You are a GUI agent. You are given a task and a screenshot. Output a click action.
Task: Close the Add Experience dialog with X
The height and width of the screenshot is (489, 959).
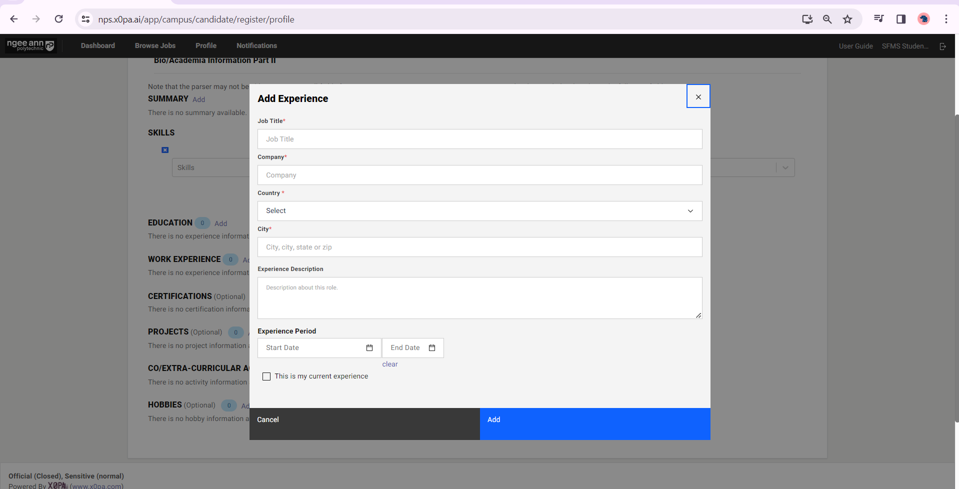tap(698, 96)
